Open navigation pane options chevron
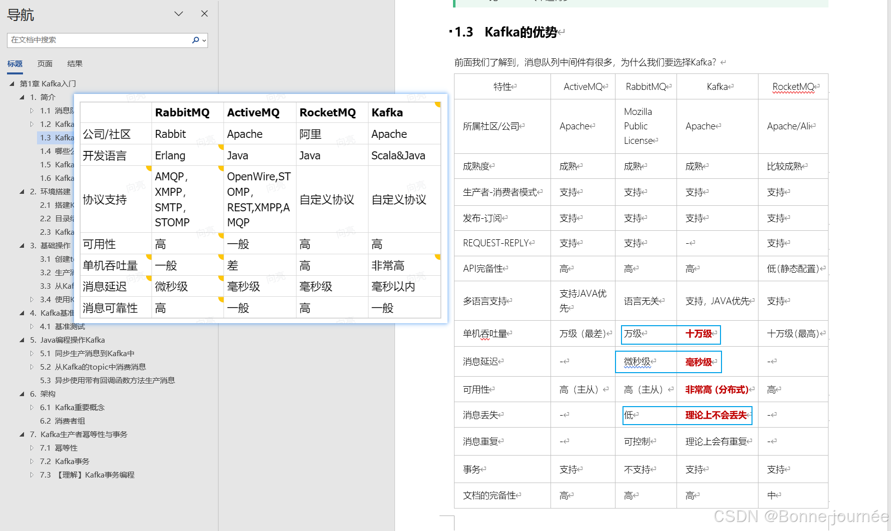 [x=178, y=13]
